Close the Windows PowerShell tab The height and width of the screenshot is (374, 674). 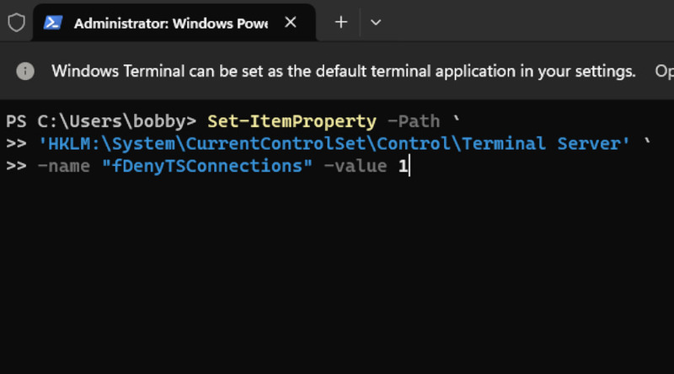[291, 23]
